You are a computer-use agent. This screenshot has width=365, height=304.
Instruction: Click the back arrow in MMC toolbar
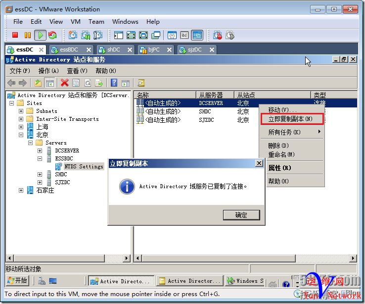pos(11,83)
